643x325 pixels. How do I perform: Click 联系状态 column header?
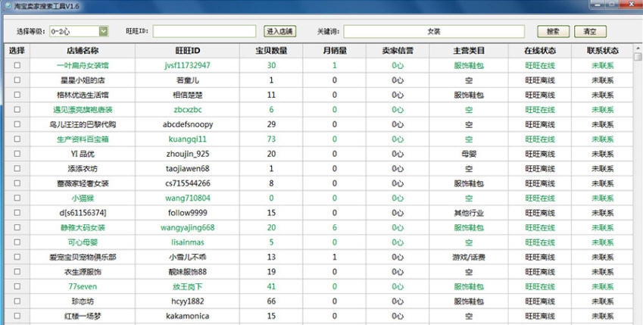point(603,51)
